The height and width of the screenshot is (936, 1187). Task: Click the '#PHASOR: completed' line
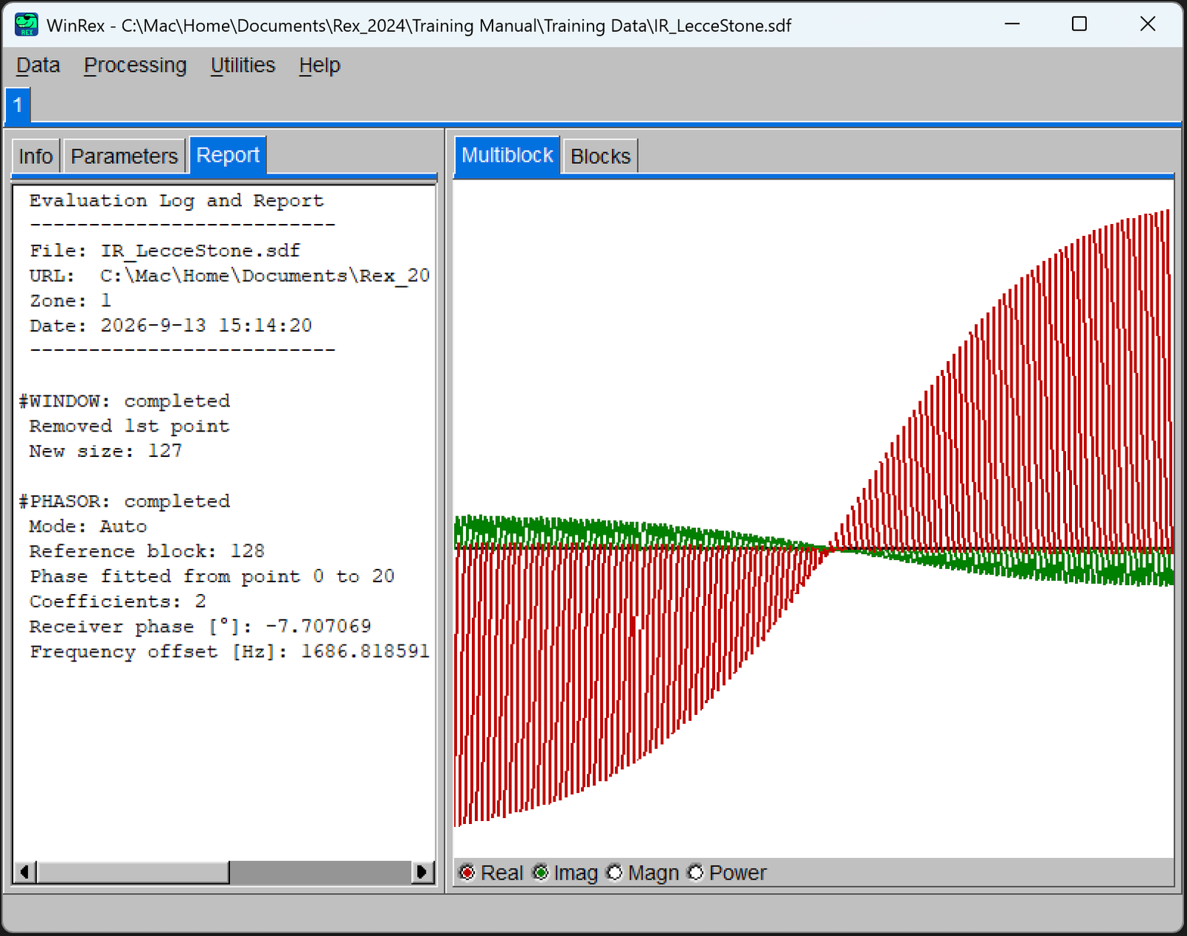124,501
